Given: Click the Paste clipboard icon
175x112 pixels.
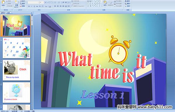Looking at the screenshot, I should [3, 2].
